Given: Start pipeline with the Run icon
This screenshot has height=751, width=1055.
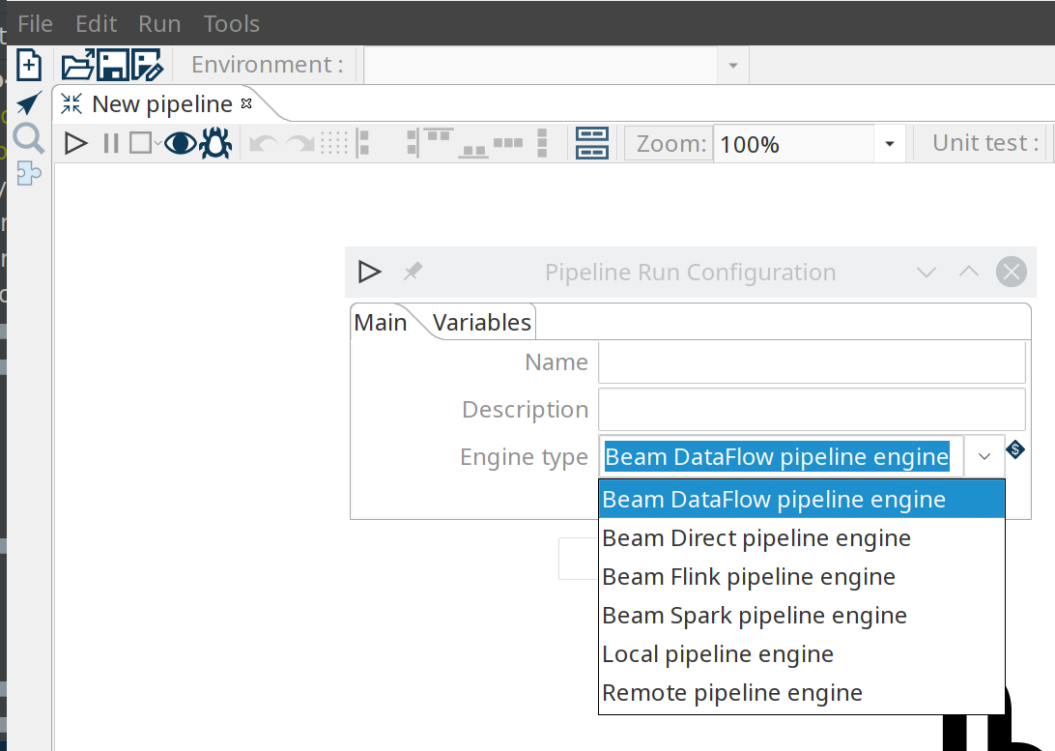Looking at the screenshot, I should point(75,144).
